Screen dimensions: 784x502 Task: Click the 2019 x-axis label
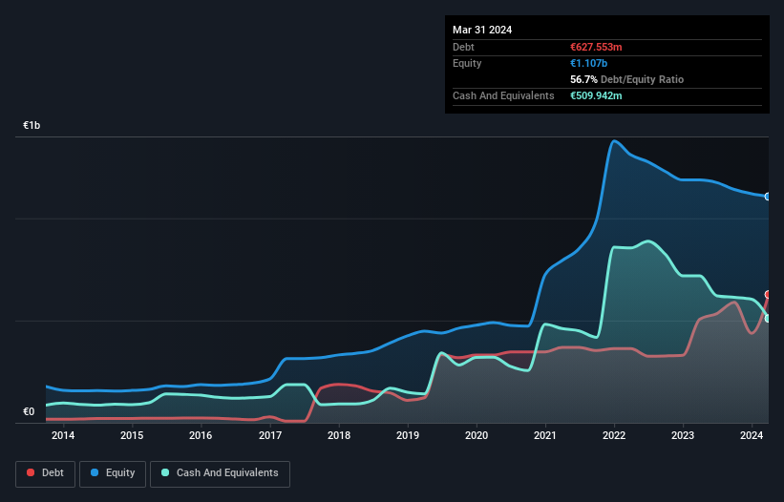408,435
